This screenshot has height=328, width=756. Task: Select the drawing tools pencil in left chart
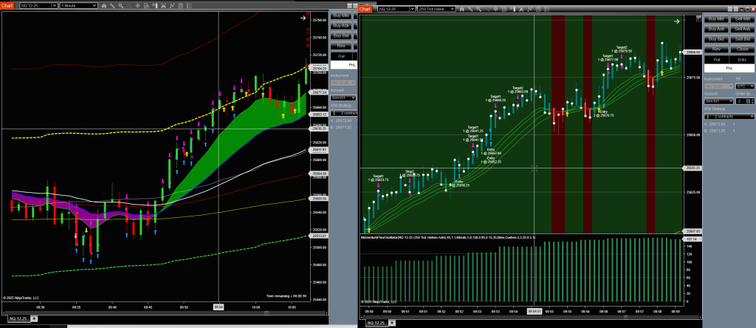pyautogui.click(x=110, y=5)
